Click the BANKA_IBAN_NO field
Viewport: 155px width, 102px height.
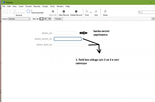pyautogui.click(x=70, y=45)
